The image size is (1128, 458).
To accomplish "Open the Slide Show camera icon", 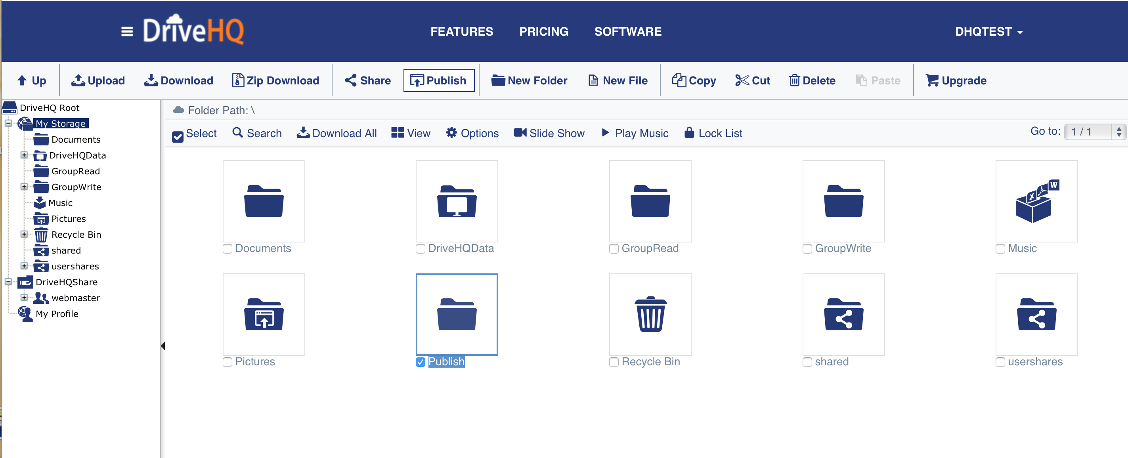I will pos(520,133).
